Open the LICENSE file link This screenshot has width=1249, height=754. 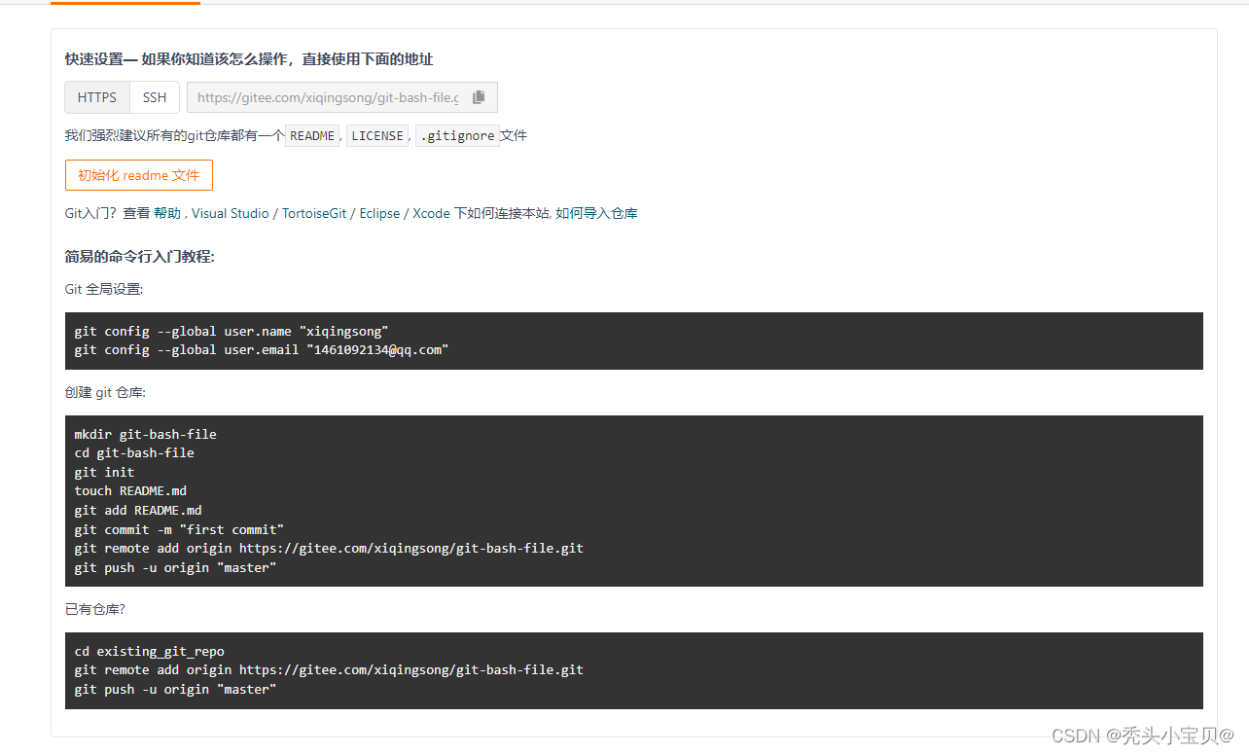coord(377,135)
